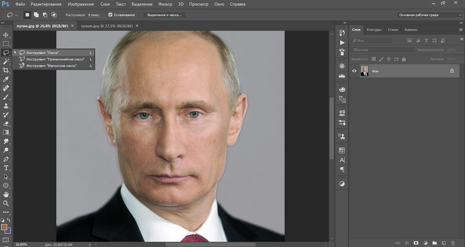Viewport: 465px width, 247px height.
Task: Click the Magic Wand tool
Action: pyautogui.click(x=6, y=61)
